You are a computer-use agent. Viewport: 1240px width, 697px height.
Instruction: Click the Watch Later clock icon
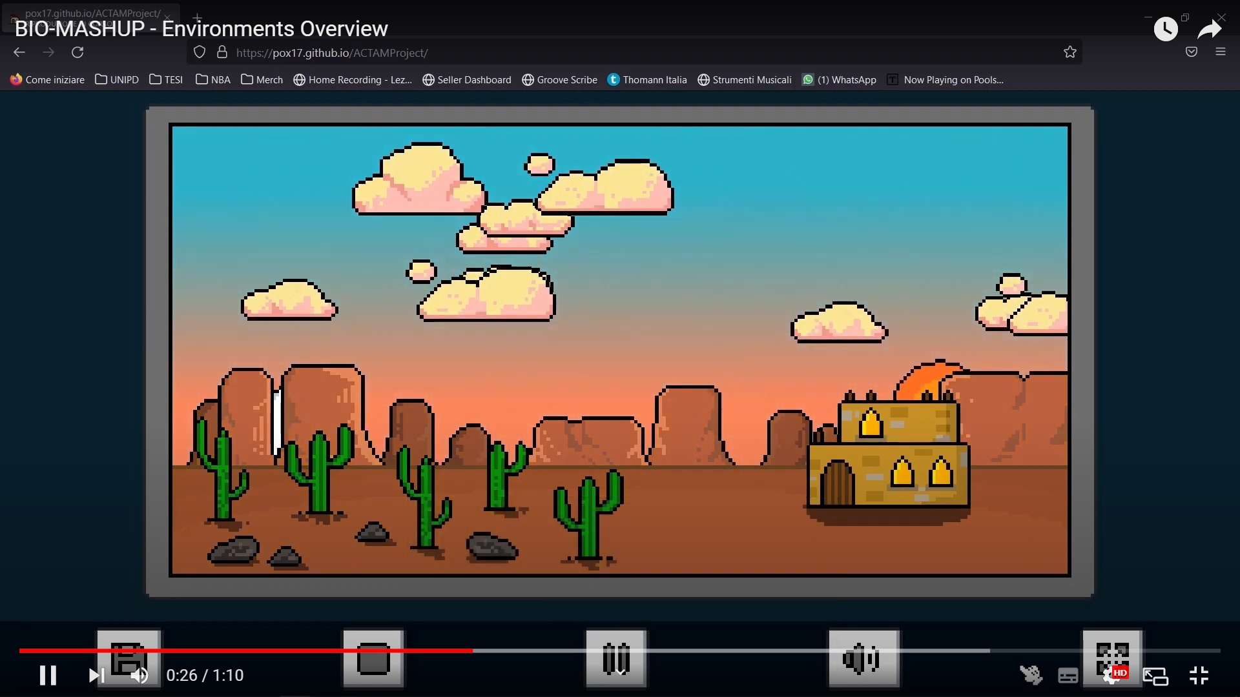[x=1166, y=29]
